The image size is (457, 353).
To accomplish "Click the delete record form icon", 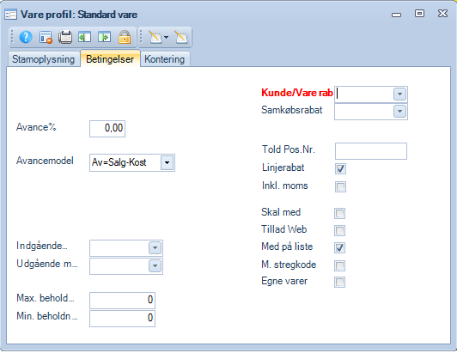I will click(x=46, y=37).
